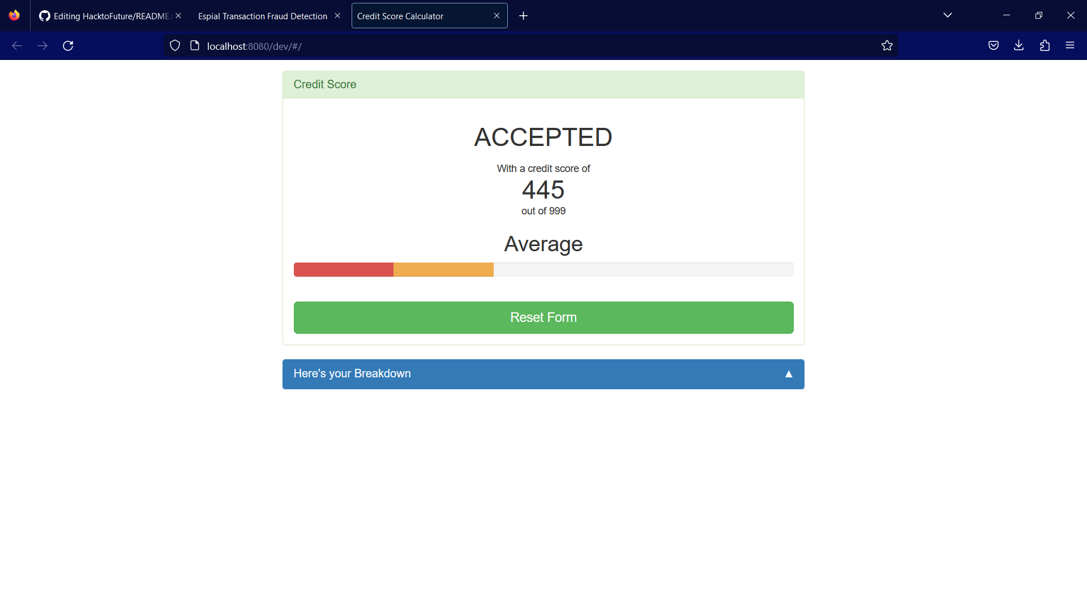Click the shield tracking protection icon
The image size is (1087, 611).
pos(174,45)
